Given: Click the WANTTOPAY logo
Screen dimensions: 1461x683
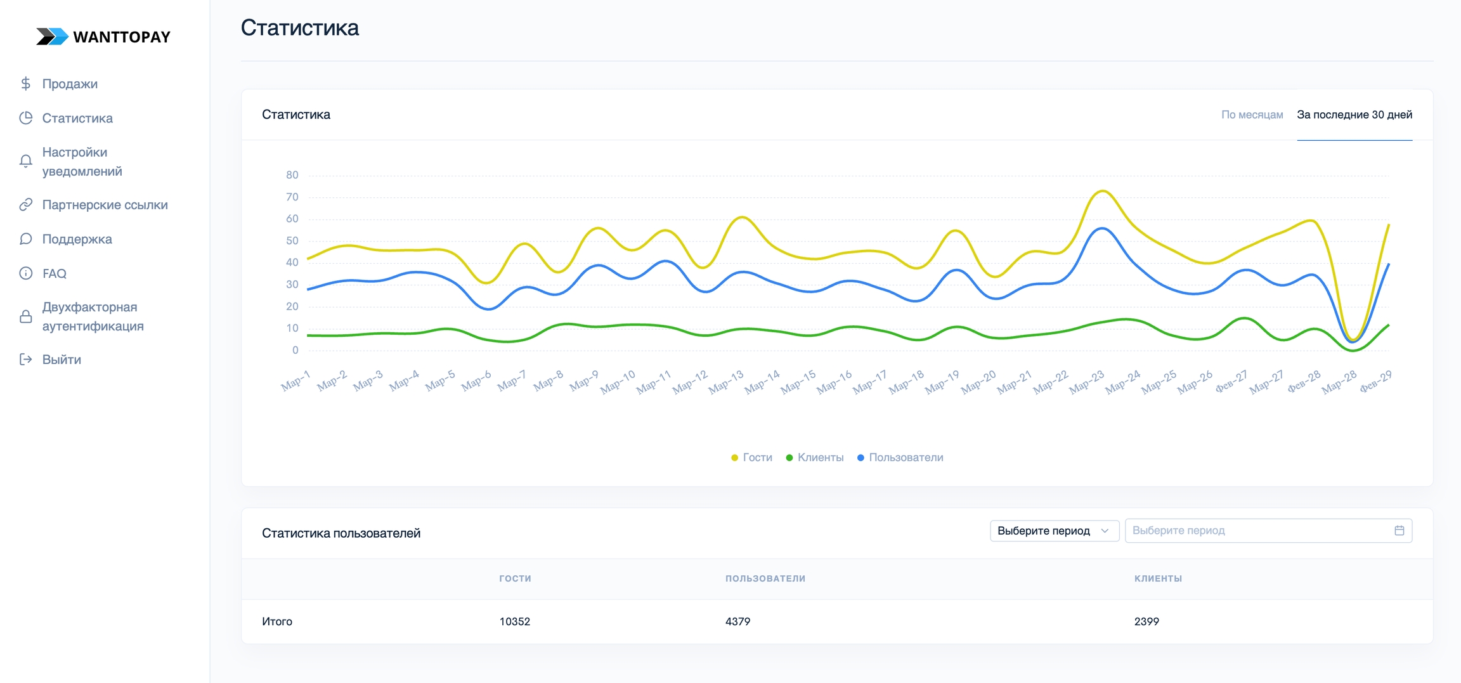Looking at the screenshot, I should [x=103, y=37].
